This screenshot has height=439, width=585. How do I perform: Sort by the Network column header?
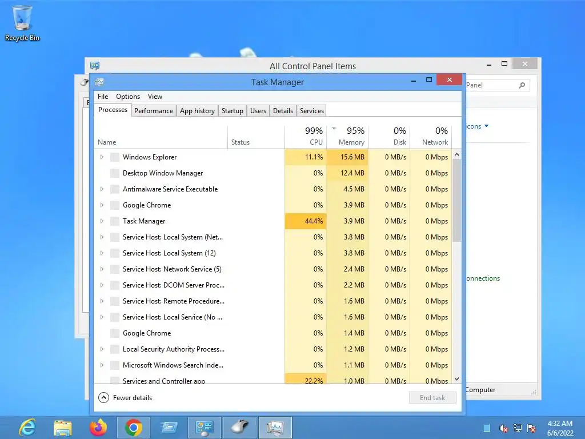coord(431,136)
